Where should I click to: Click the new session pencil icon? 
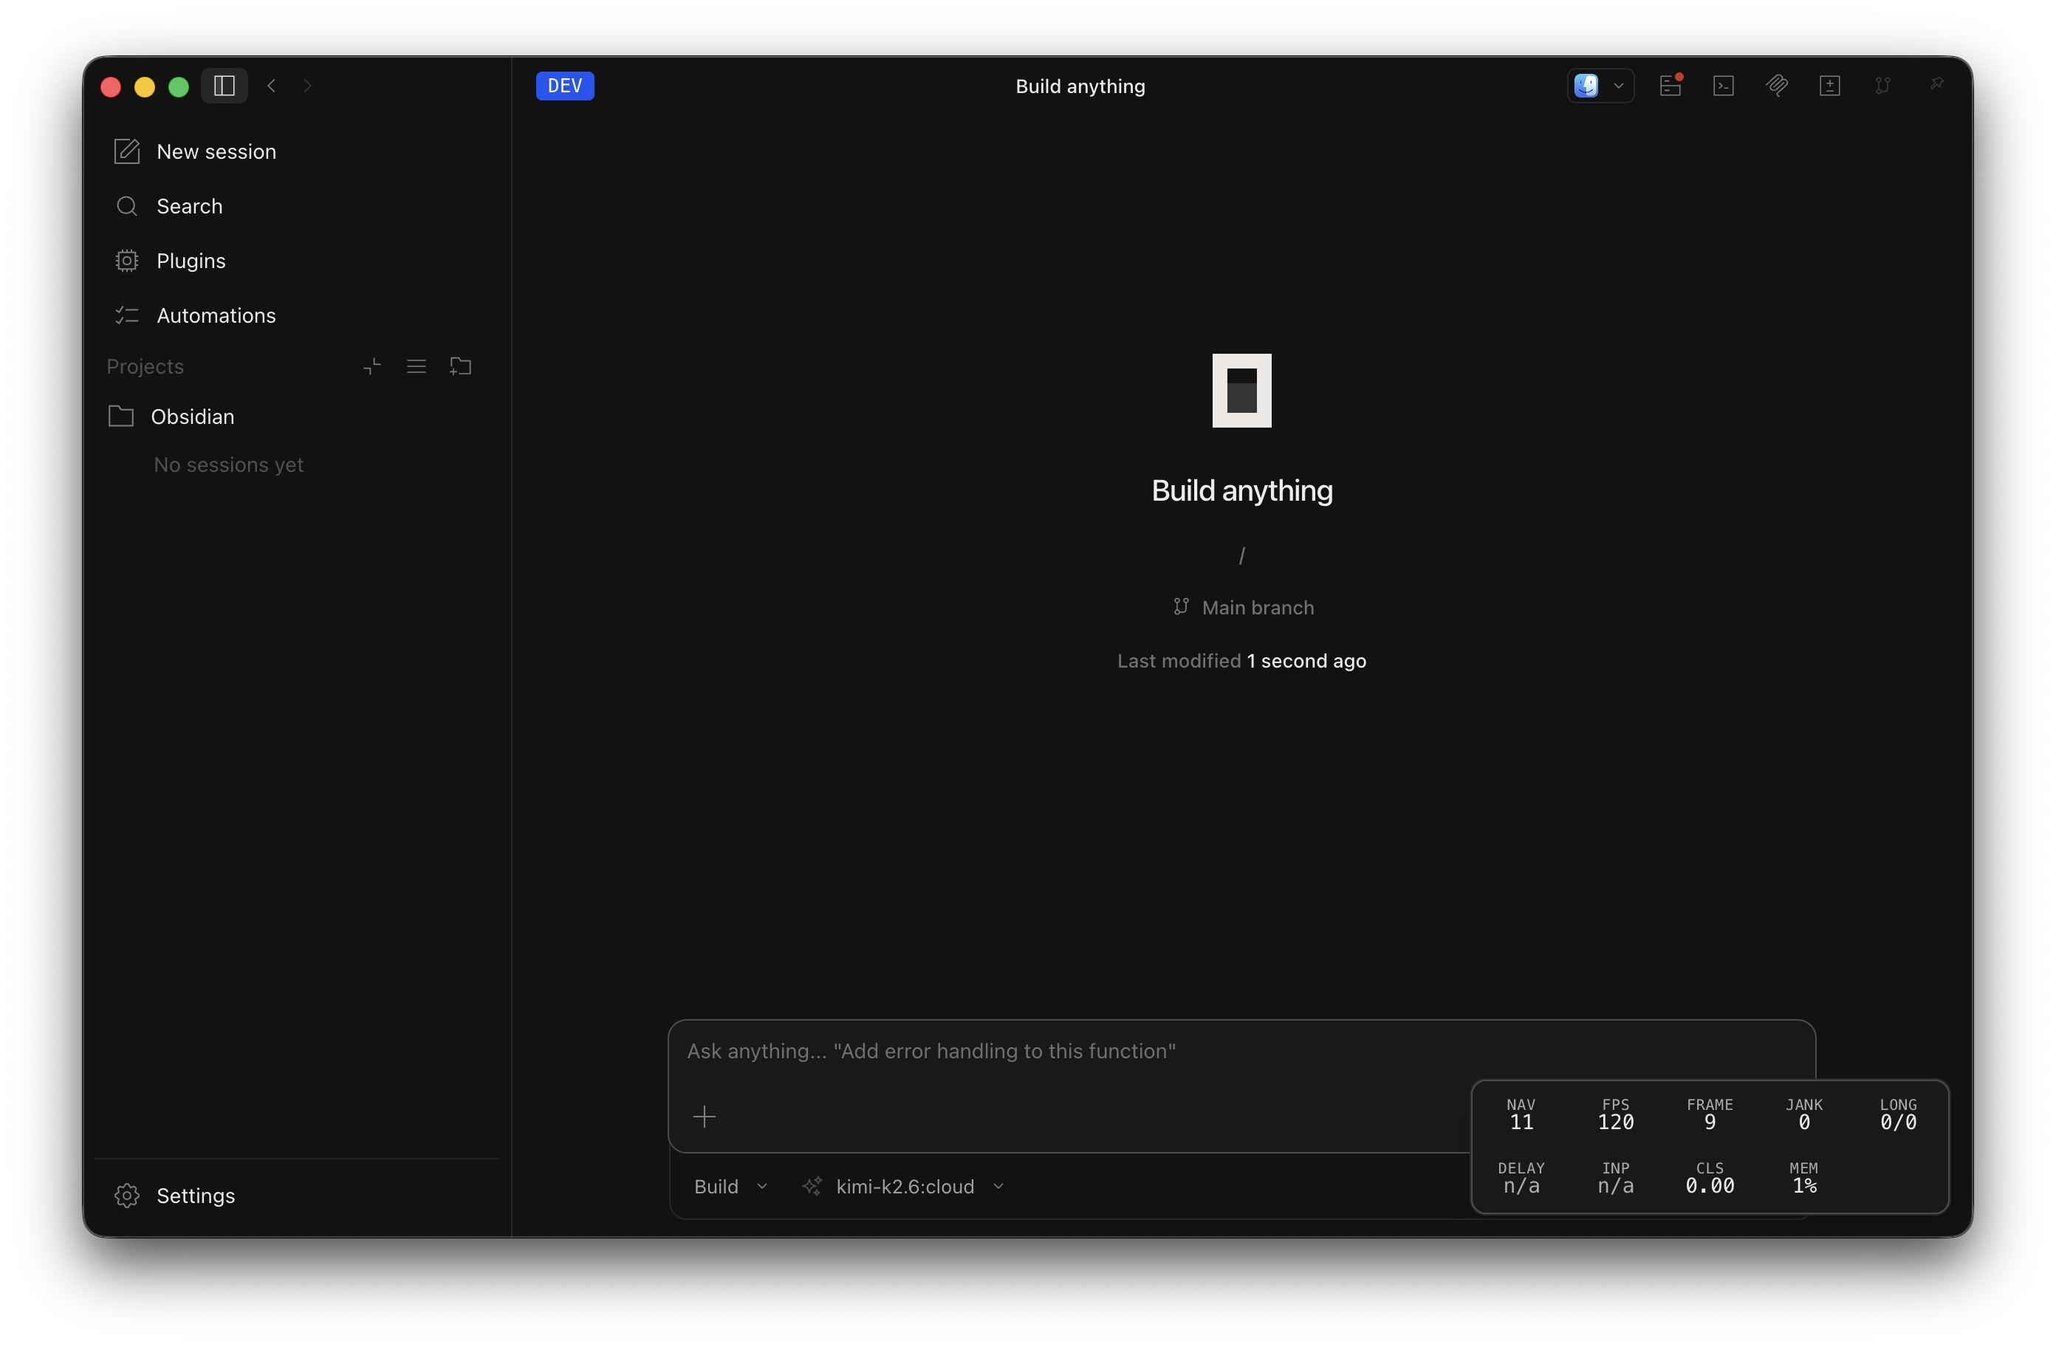tap(127, 151)
